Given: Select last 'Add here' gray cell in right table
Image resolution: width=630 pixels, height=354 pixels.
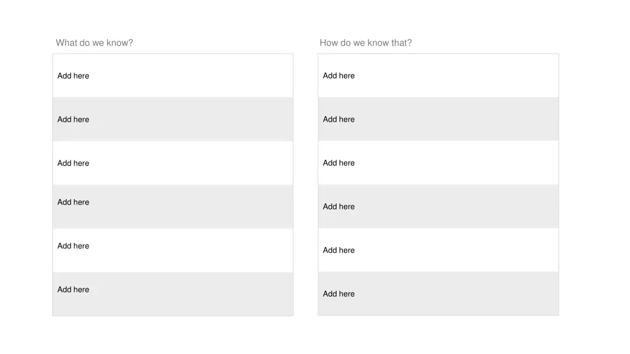Looking at the screenshot, I should [x=438, y=293].
